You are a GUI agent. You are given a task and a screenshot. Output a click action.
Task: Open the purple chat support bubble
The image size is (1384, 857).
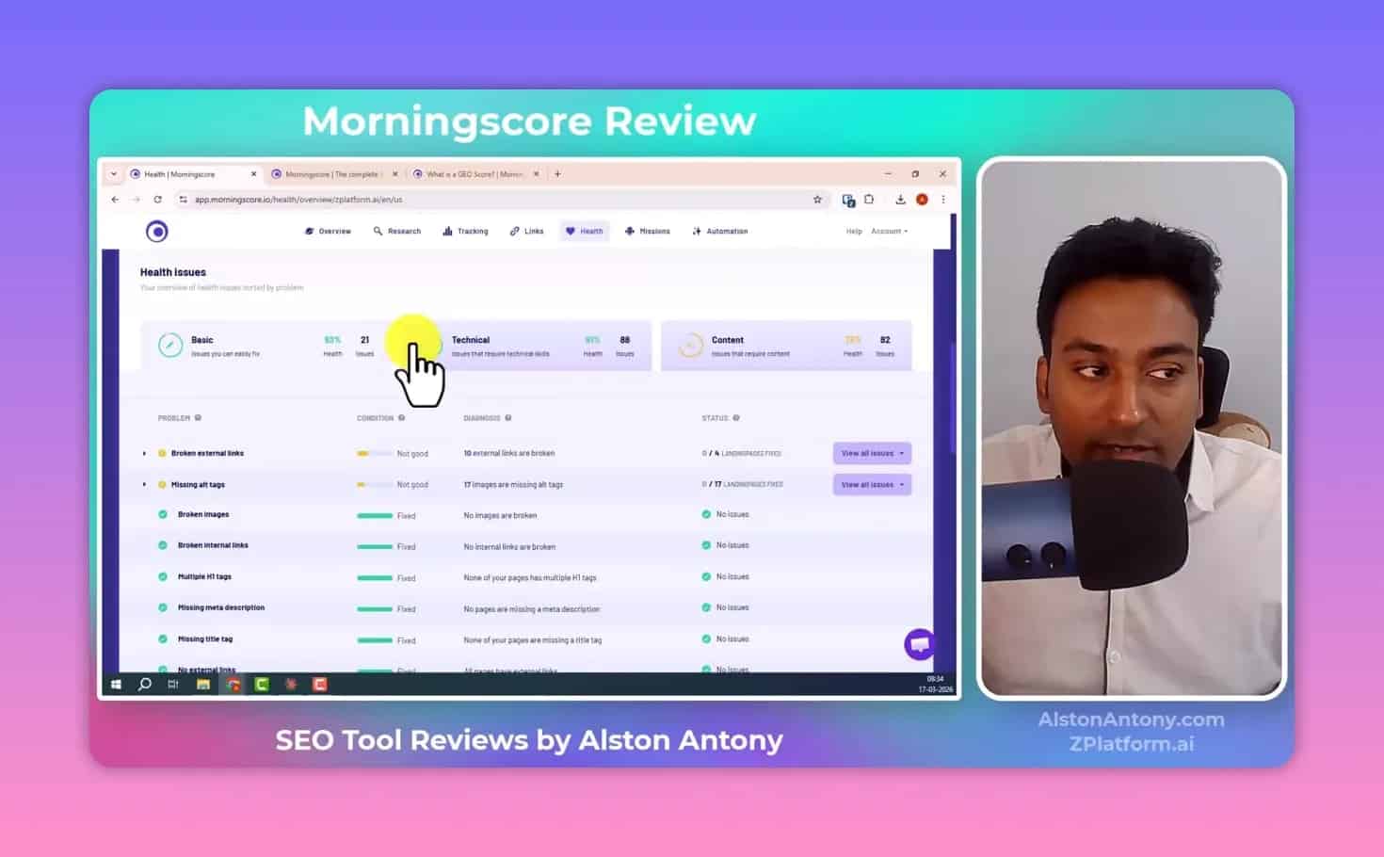(x=919, y=643)
